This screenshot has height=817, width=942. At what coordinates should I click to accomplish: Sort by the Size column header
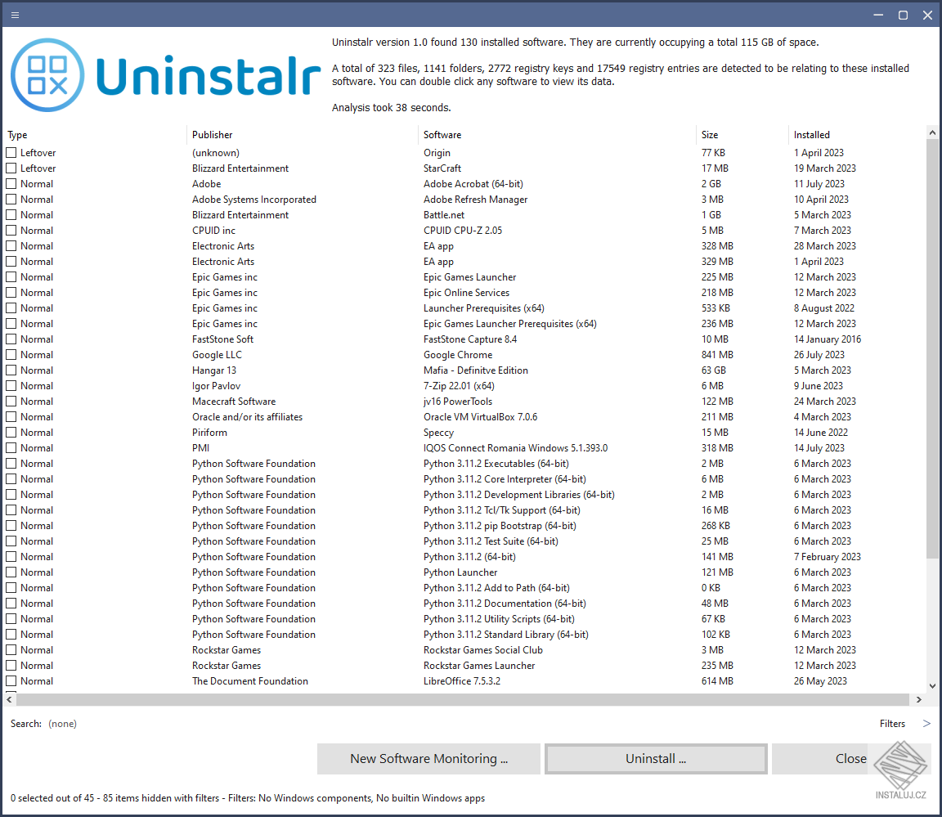710,135
